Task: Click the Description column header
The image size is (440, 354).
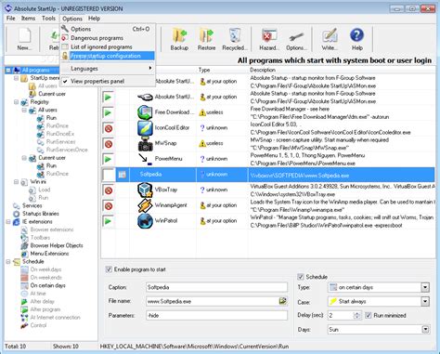Action: click(x=342, y=70)
